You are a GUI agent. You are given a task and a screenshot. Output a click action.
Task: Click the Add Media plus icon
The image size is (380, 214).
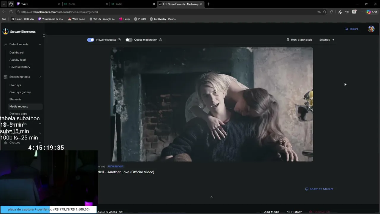(x=261, y=212)
